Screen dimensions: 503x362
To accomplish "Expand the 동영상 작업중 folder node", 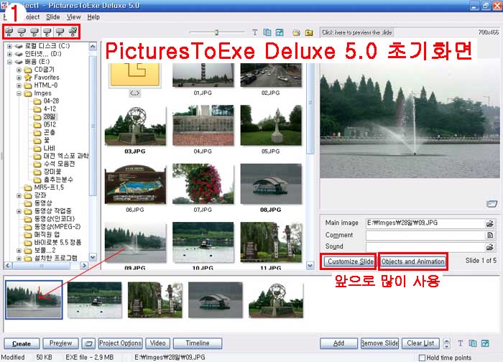I will tap(19, 211).
